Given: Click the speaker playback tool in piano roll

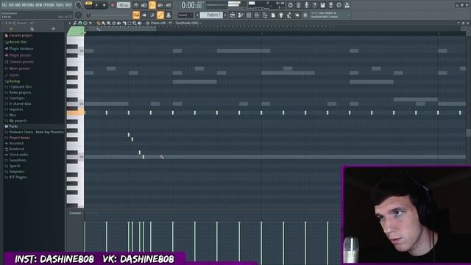Looking at the screenshot, I should (140, 23).
